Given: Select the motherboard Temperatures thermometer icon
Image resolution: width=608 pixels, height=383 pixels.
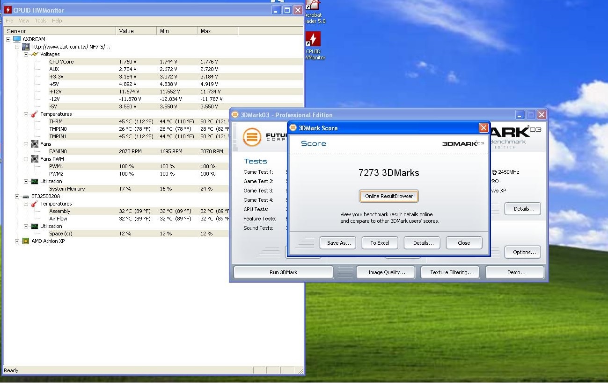Looking at the screenshot, I should coord(35,114).
